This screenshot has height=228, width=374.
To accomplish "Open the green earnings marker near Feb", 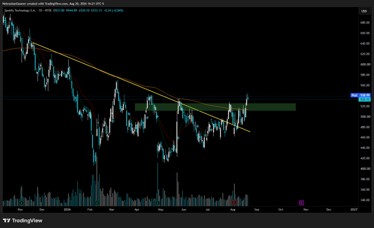I will pos(97,203).
